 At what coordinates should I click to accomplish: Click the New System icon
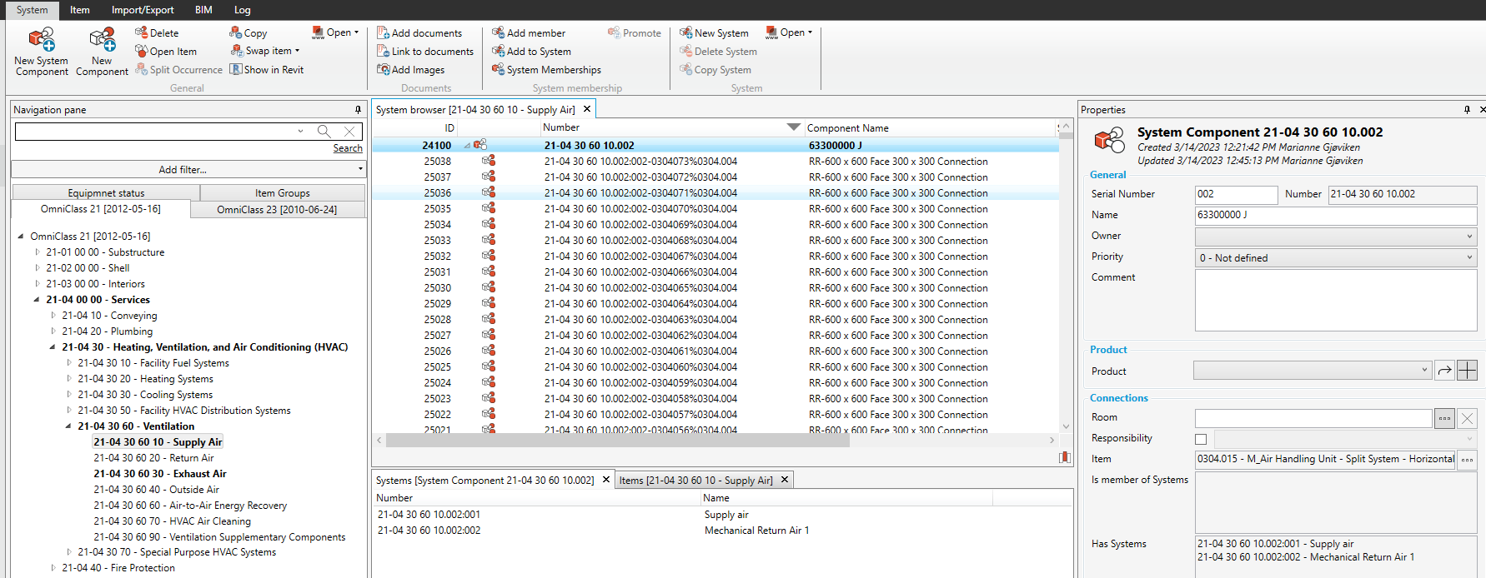pos(685,33)
